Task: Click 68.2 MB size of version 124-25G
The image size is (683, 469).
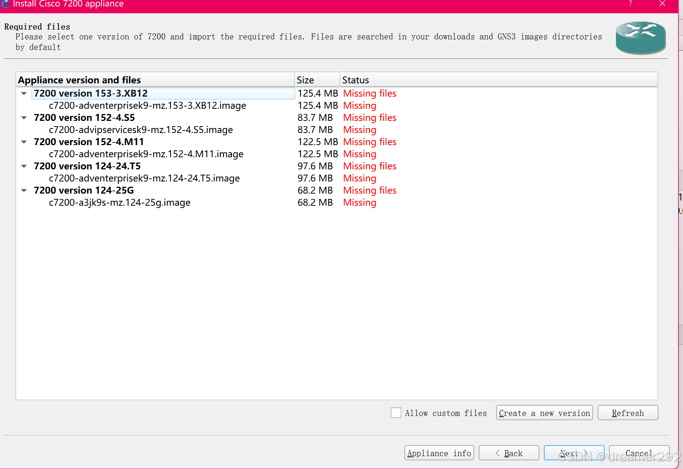Action: tap(315, 191)
